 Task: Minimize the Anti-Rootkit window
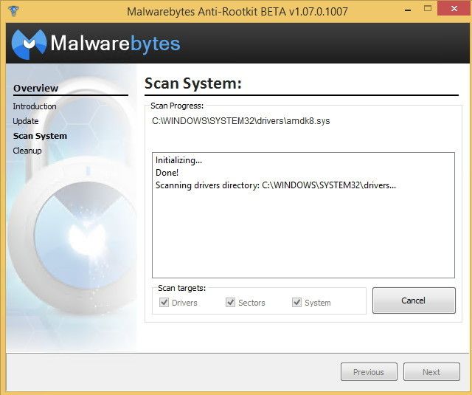[408, 10]
